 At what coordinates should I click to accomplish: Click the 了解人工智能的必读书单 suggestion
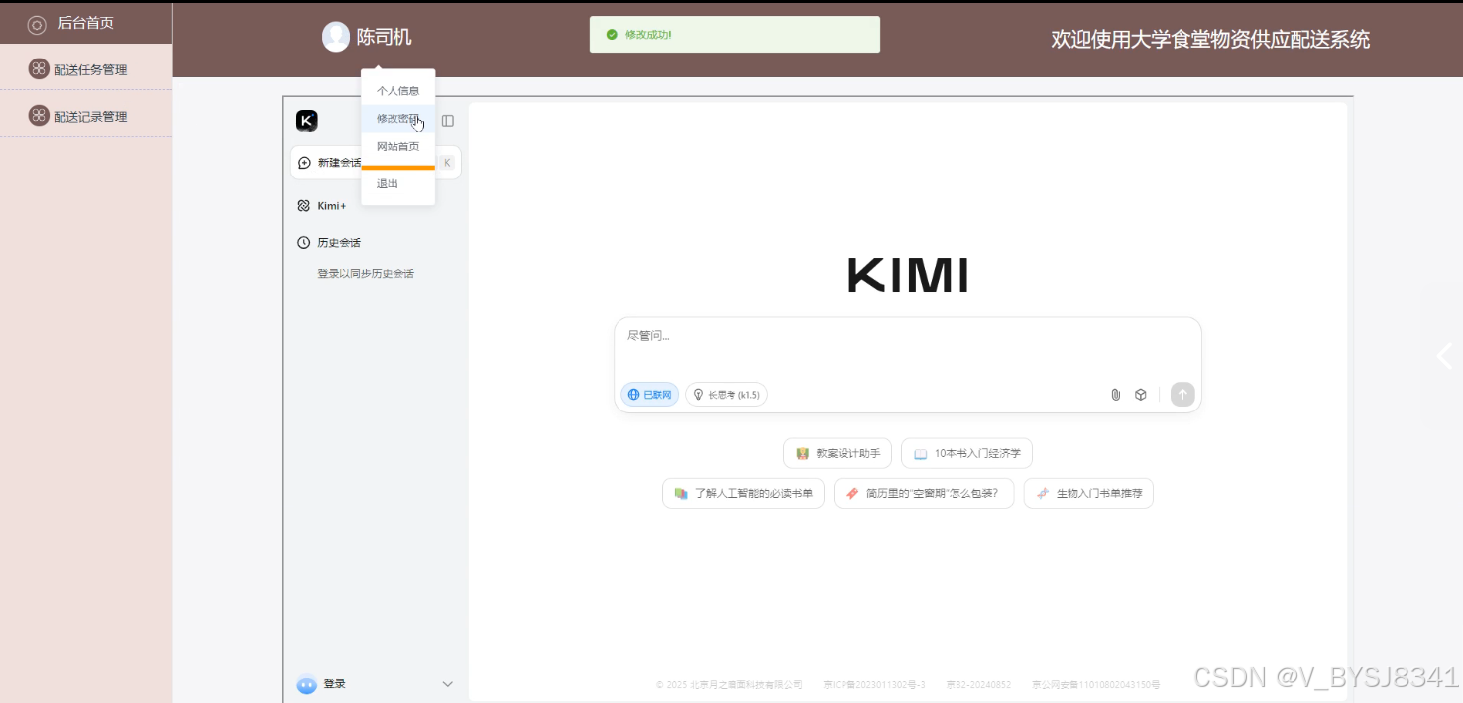(743, 493)
